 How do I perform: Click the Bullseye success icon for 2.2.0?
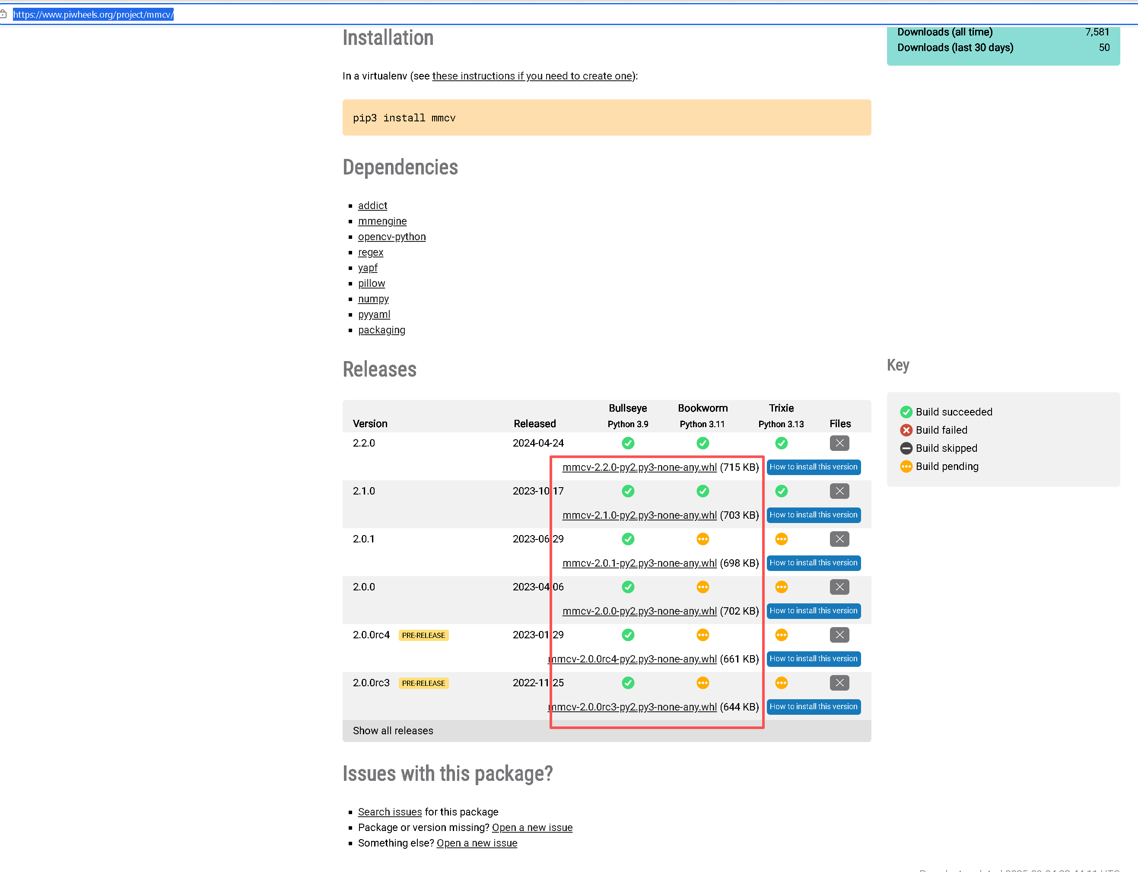click(x=628, y=443)
